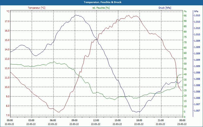Click the 60 humidity axis value
The height and width of the screenshot is (127, 203).
pos(185,53)
